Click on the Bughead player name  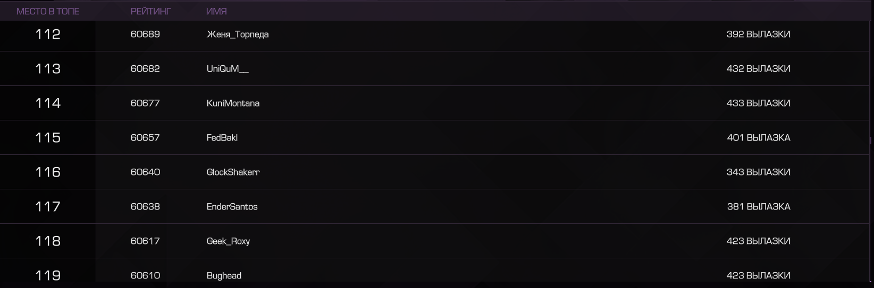click(x=224, y=276)
